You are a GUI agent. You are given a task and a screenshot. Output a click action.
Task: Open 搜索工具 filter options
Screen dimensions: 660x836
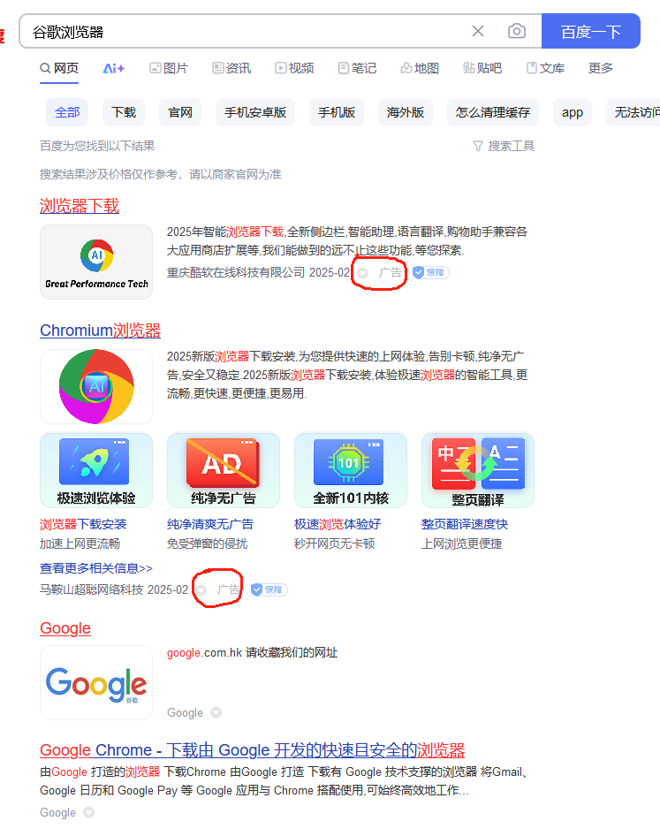click(x=504, y=146)
